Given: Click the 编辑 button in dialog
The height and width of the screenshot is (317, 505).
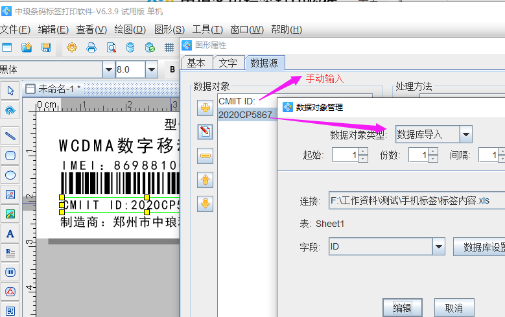Looking at the screenshot, I should 403,307.
